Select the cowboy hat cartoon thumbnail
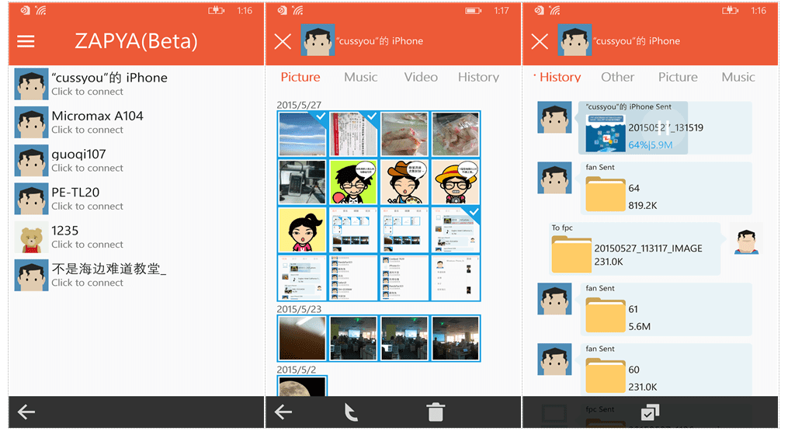Viewport: 788px width, 431px height. click(x=404, y=182)
